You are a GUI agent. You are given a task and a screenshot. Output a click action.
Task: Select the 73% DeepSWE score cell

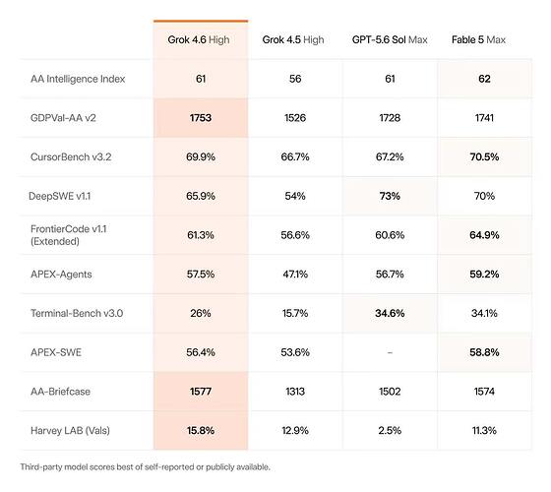point(390,196)
